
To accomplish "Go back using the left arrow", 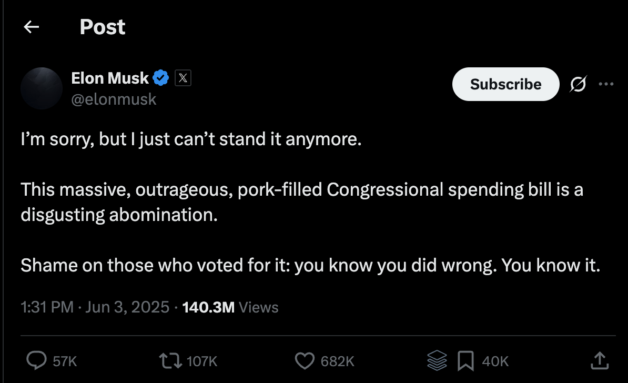I will [31, 27].
